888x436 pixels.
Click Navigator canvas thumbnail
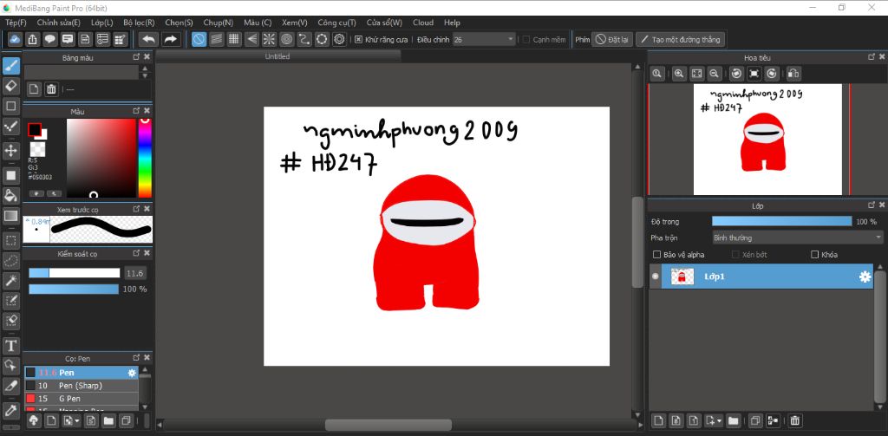point(767,140)
